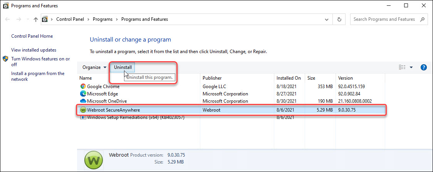The image size is (433, 172).
Task: Click the Google Chrome program icon
Action: (83, 87)
